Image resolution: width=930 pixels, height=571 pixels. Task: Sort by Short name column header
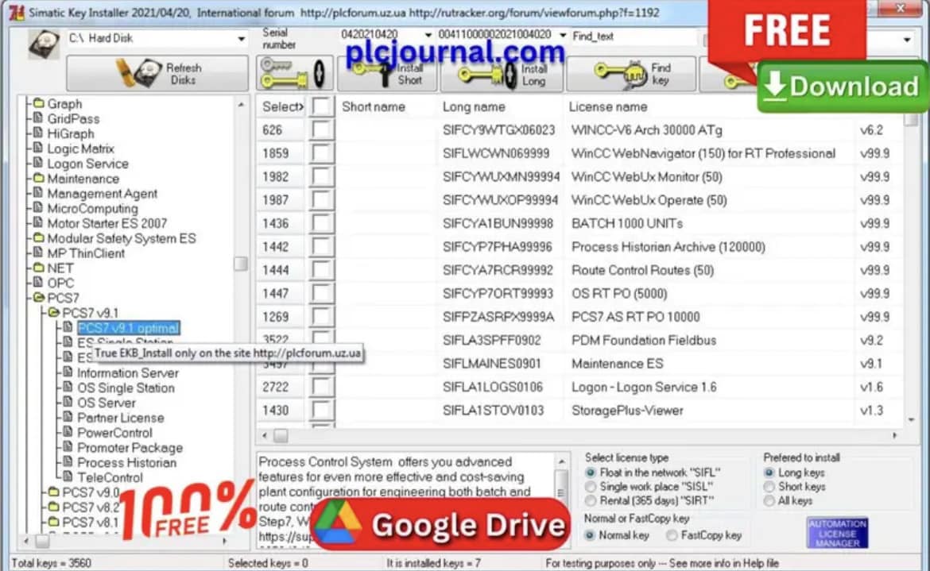point(373,107)
